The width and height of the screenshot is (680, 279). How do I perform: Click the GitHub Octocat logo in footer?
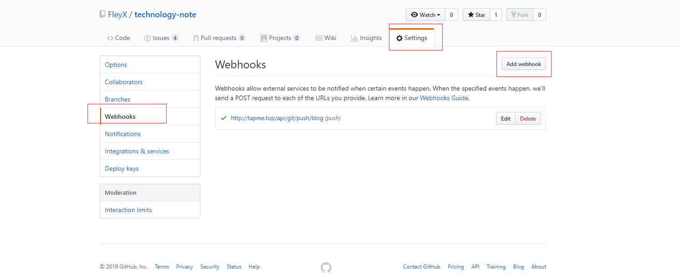click(x=326, y=267)
